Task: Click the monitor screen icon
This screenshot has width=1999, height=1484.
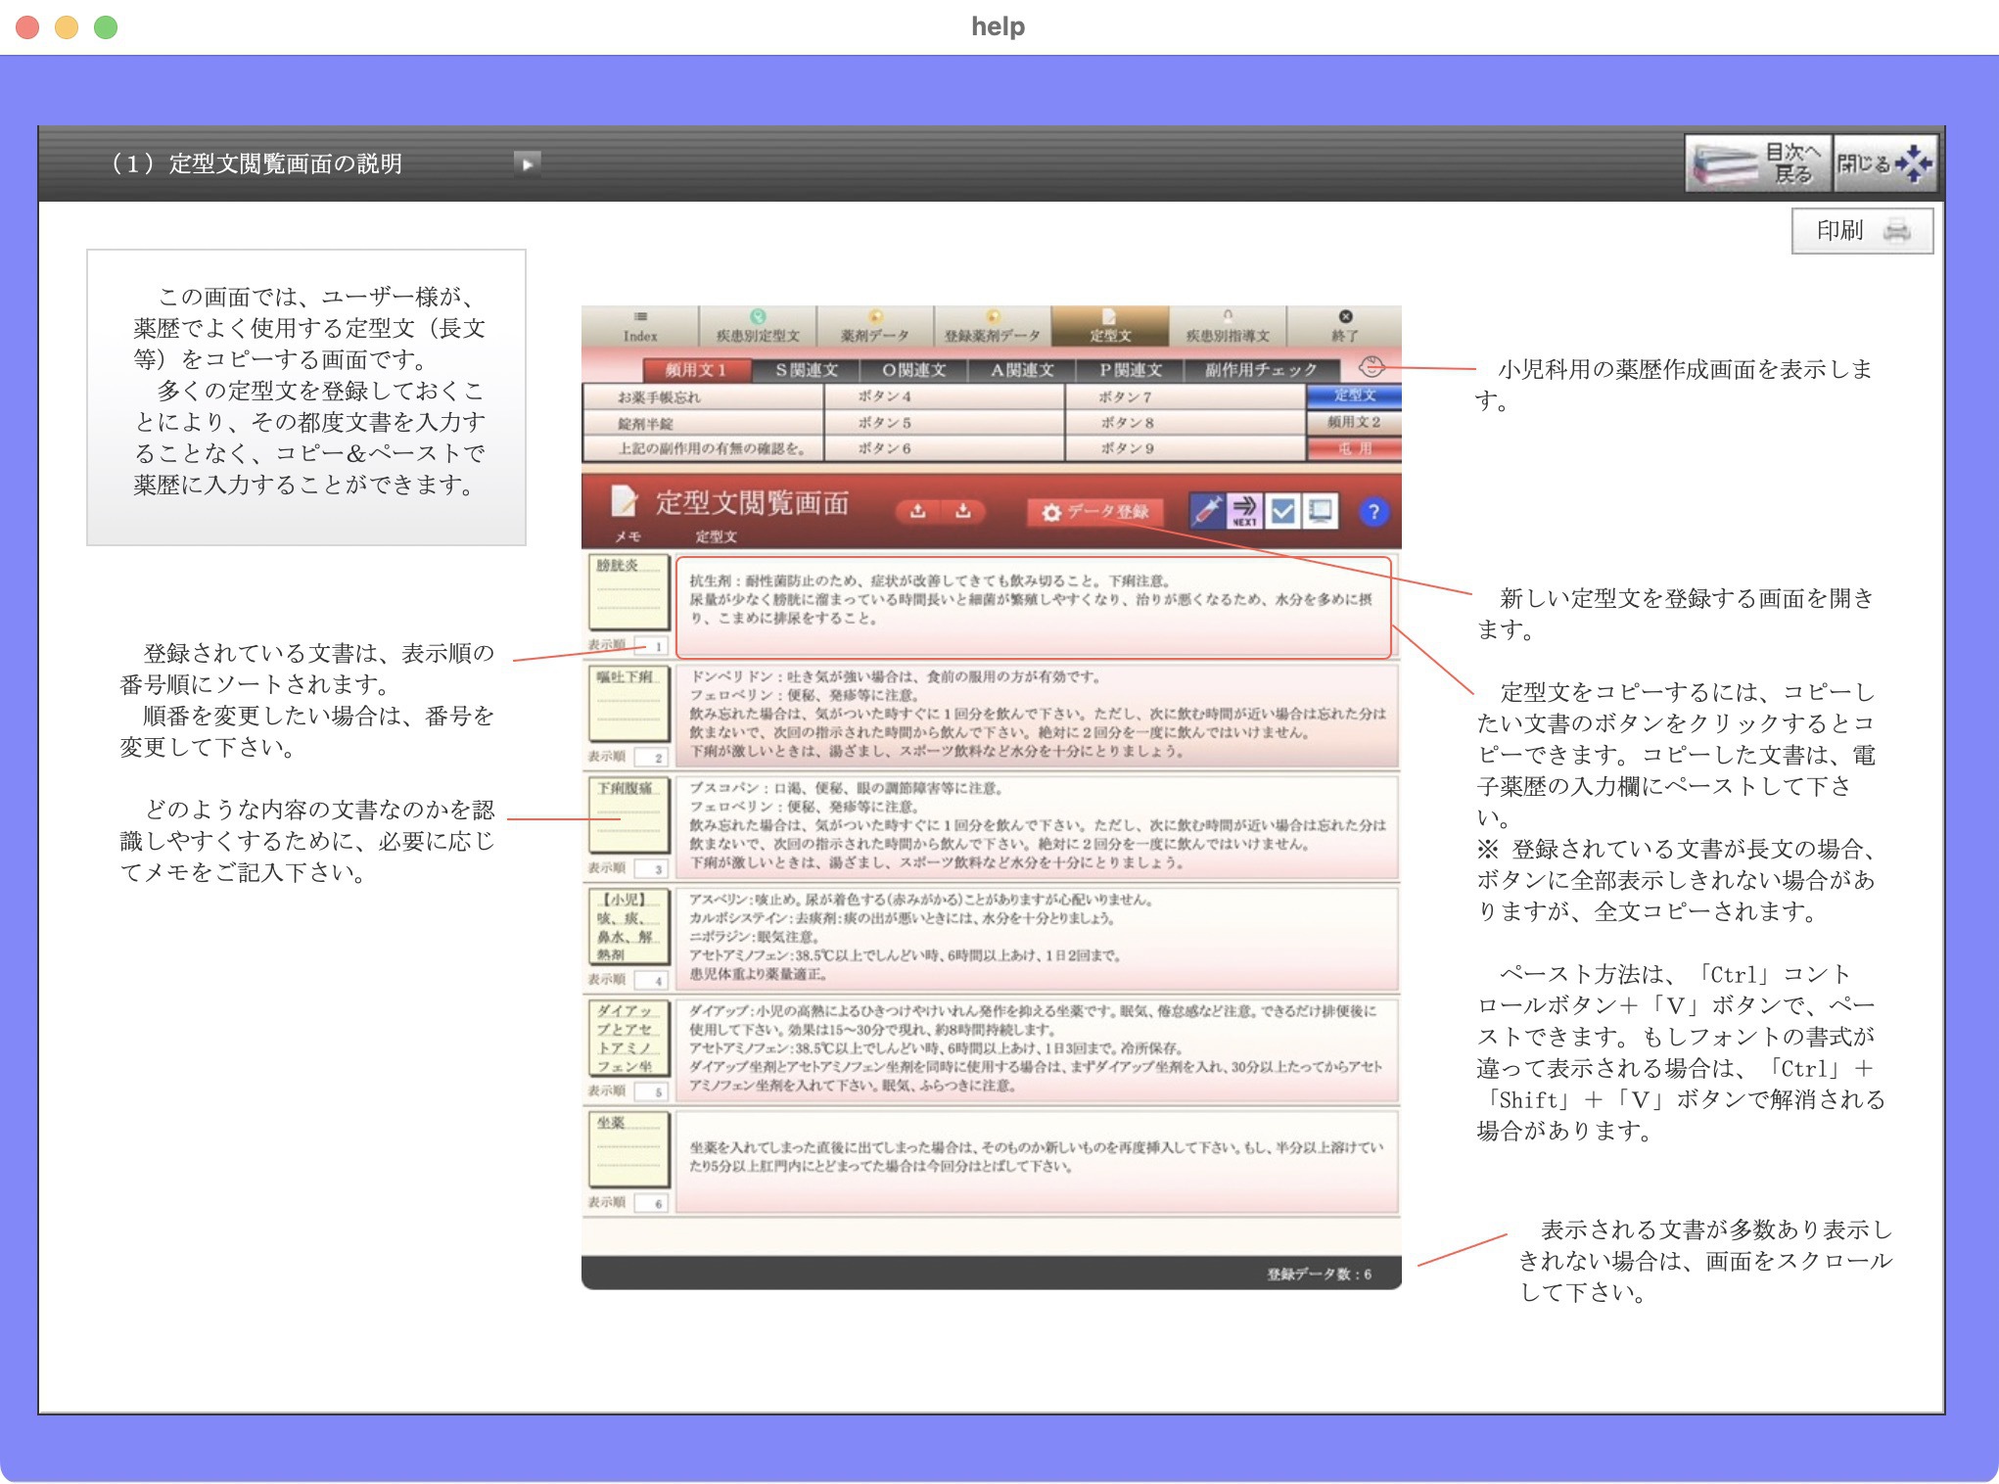Action: [x=1321, y=511]
